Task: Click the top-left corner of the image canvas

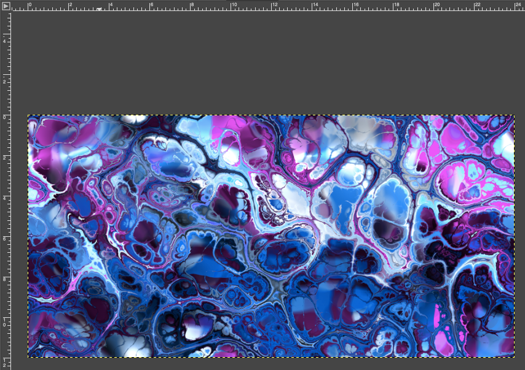Action: (28, 115)
